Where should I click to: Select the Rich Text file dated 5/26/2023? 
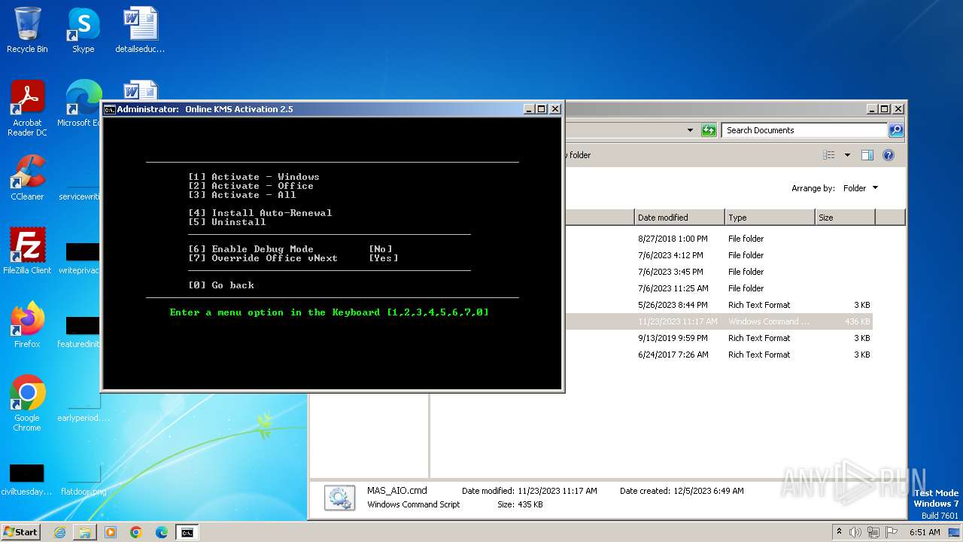(718, 305)
